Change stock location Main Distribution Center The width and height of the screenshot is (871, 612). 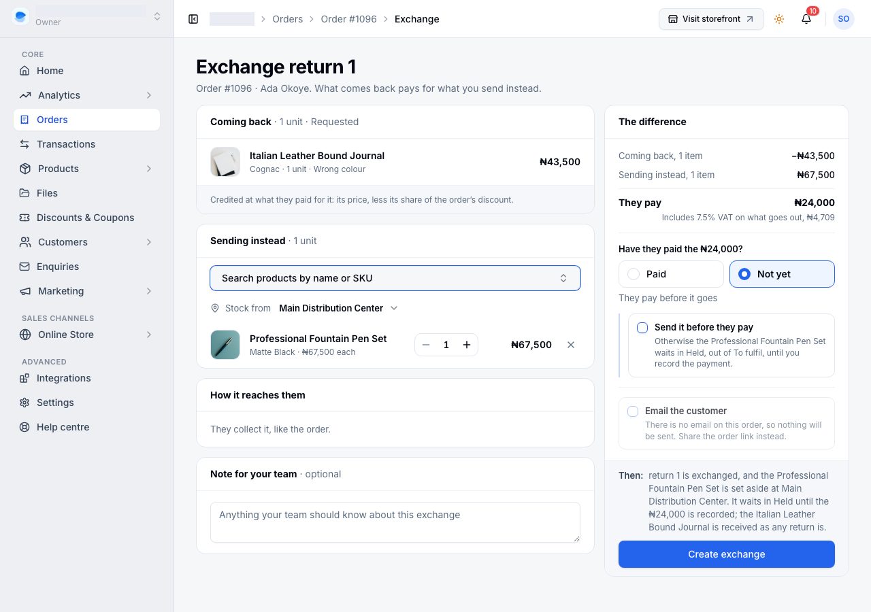coord(338,308)
